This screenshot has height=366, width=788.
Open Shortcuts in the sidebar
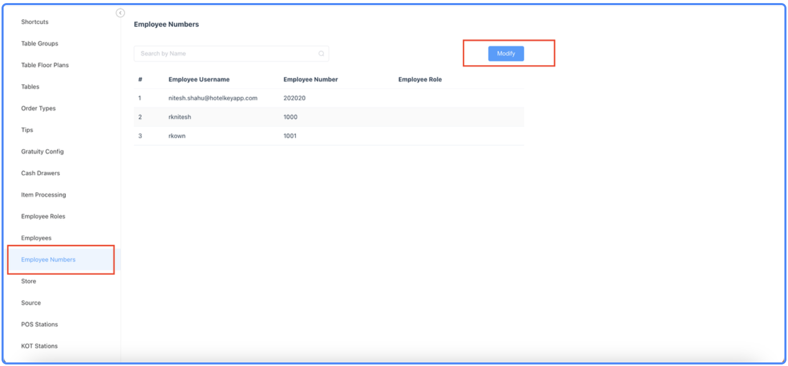[34, 22]
